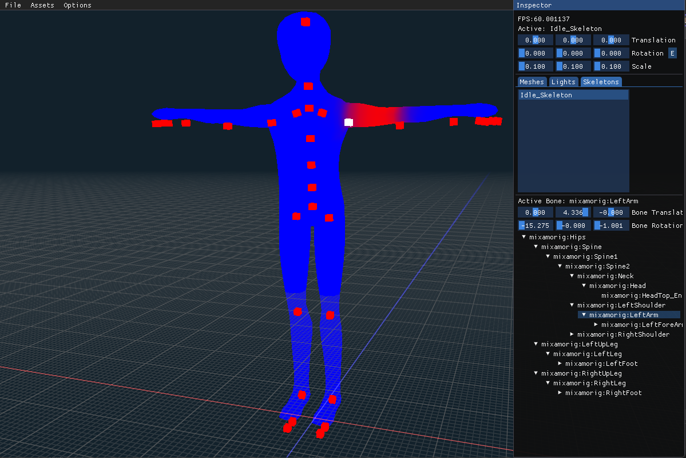Click the chest bone marker

310,137
